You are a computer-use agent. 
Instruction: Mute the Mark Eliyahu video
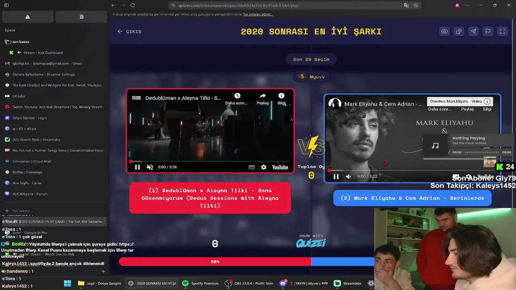348,176
